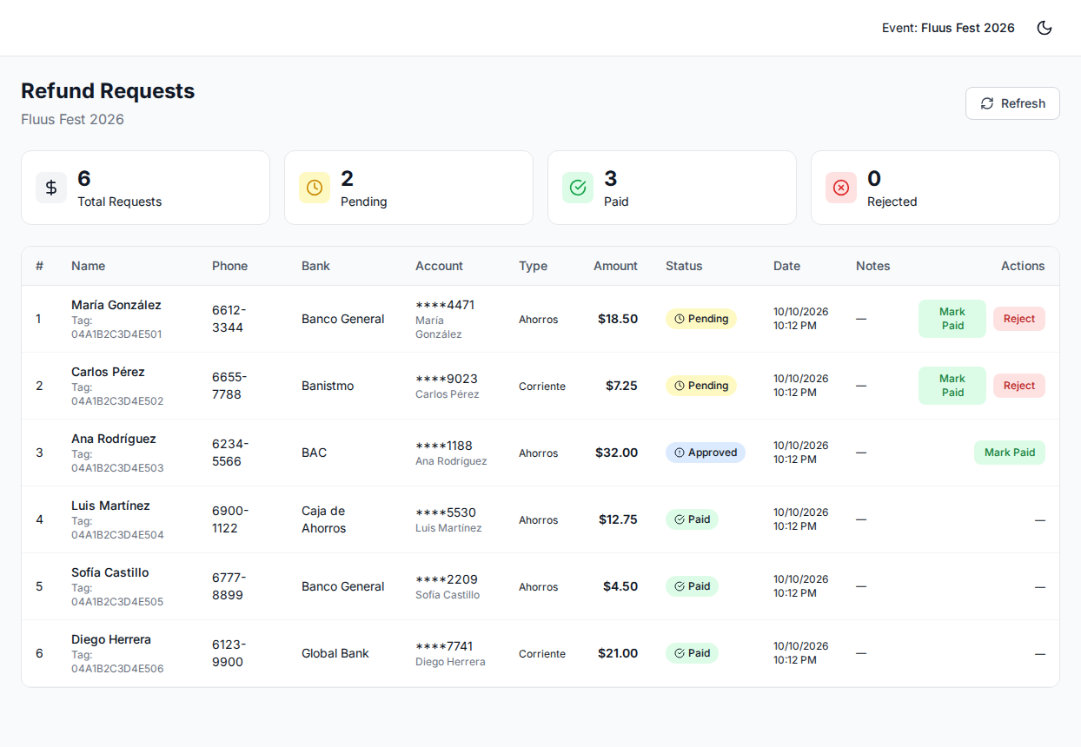Select the name Sofía Castillo in Name column
1081x747 pixels.
pos(110,572)
